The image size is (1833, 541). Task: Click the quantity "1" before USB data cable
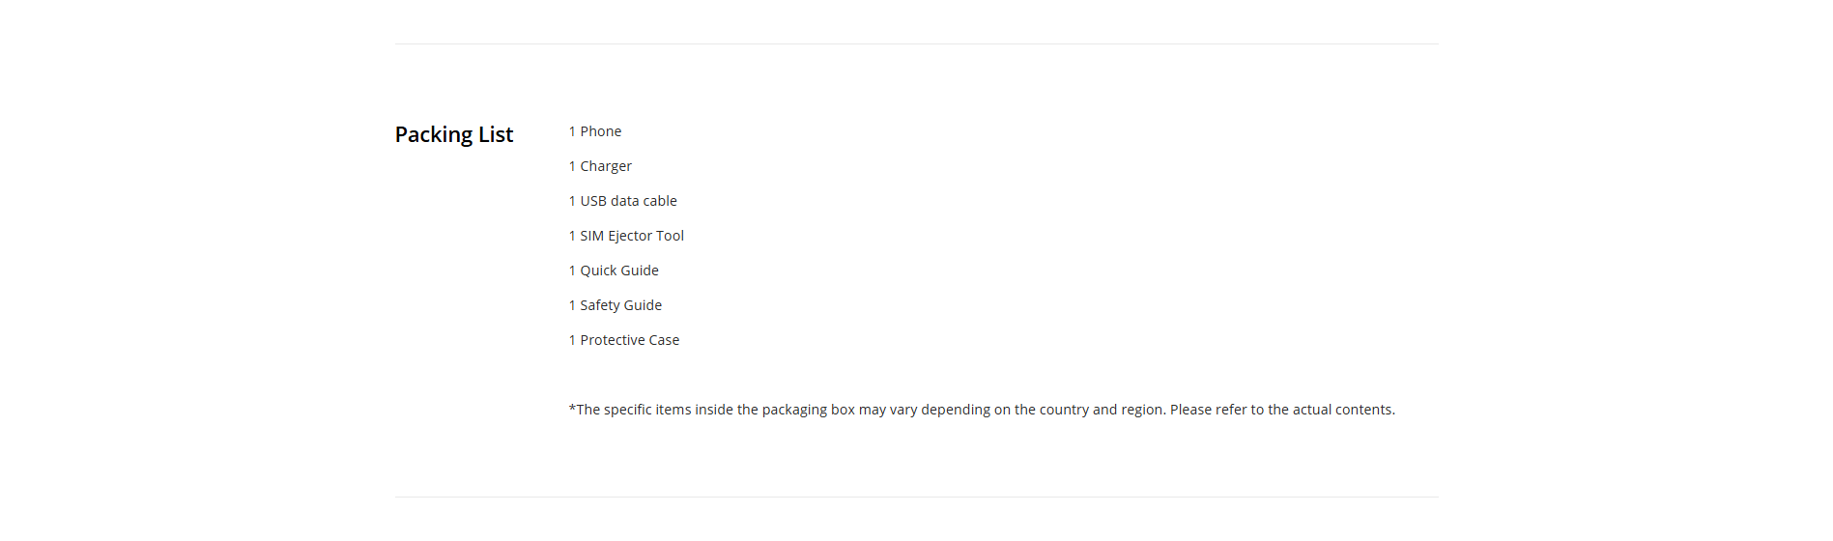coord(572,201)
